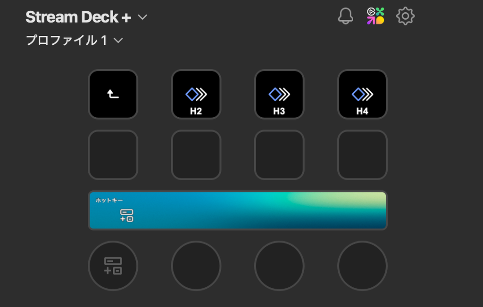The height and width of the screenshot is (307, 483).
Task: Click the Stream Deck + device title
Action: click(78, 17)
